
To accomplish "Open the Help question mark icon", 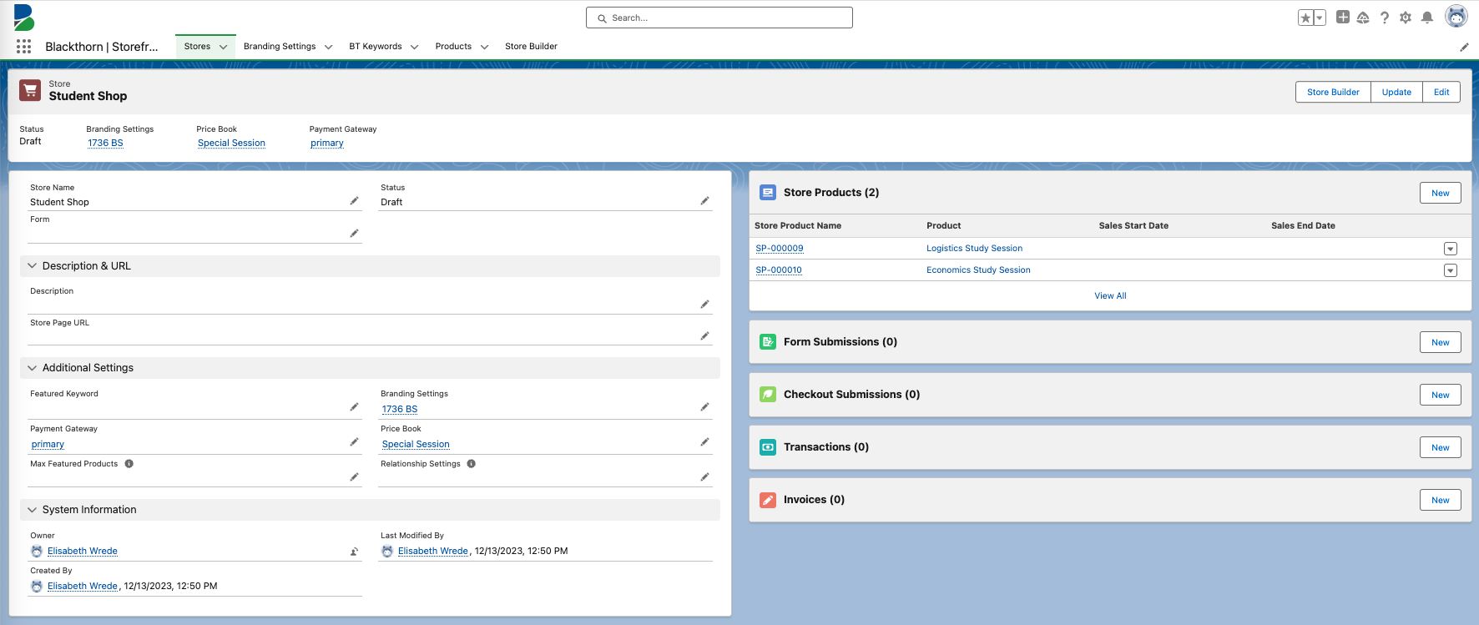I will pos(1385,18).
